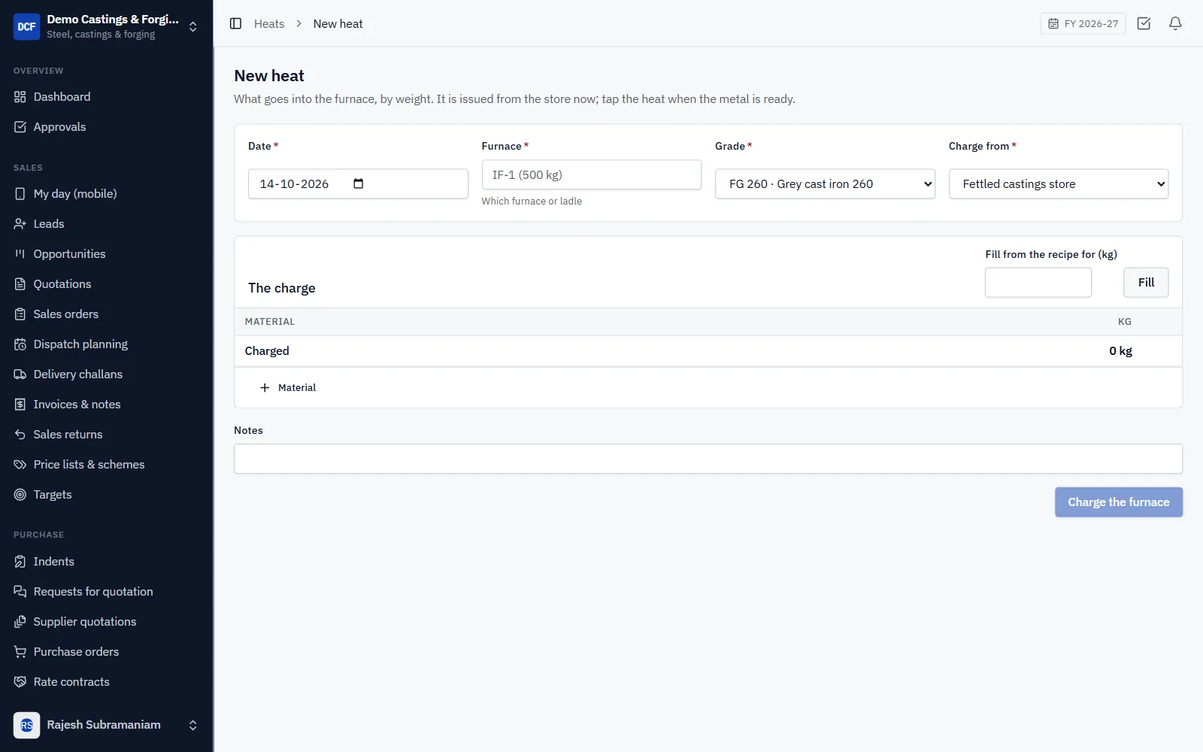Click the Targets icon
The image size is (1203, 752).
[20, 495]
